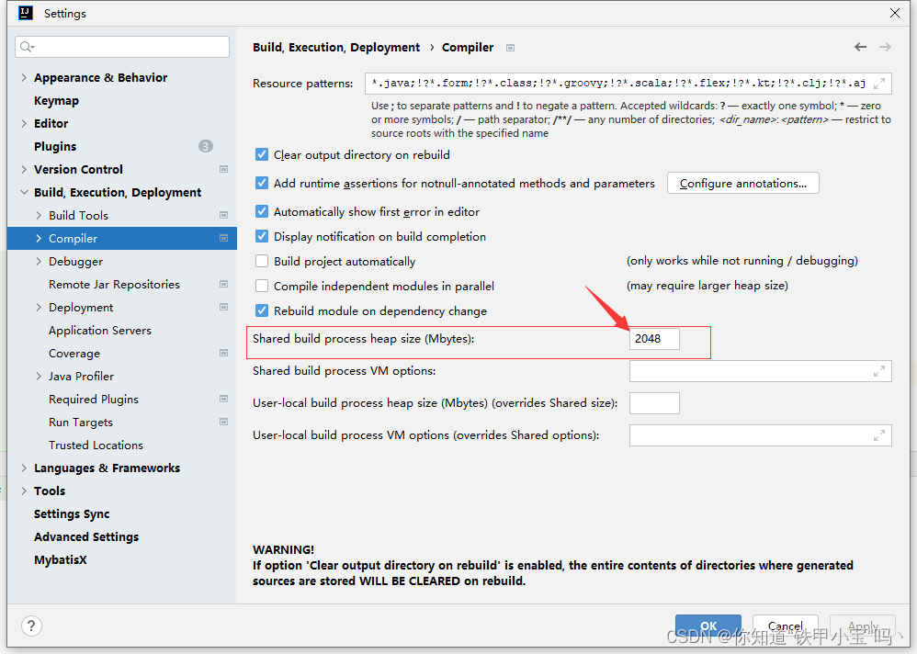Close the Settings dialog window
Viewport: 917px width, 654px height.
coord(895,13)
